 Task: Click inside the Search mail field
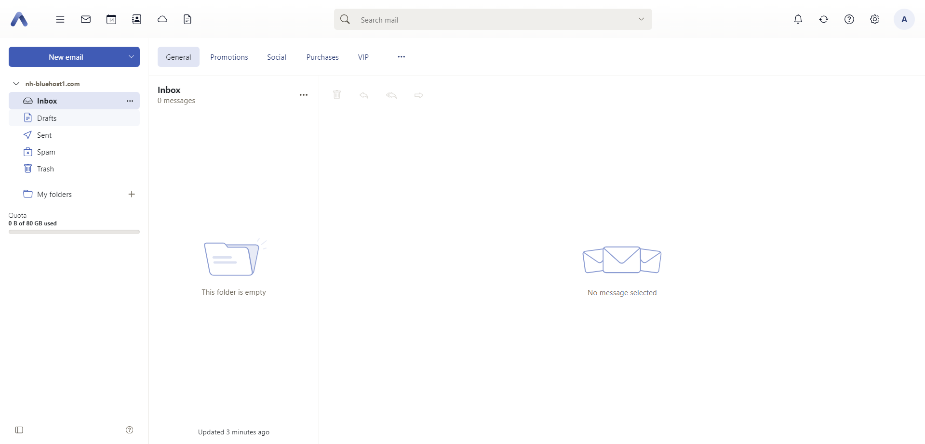coord(482,19)
